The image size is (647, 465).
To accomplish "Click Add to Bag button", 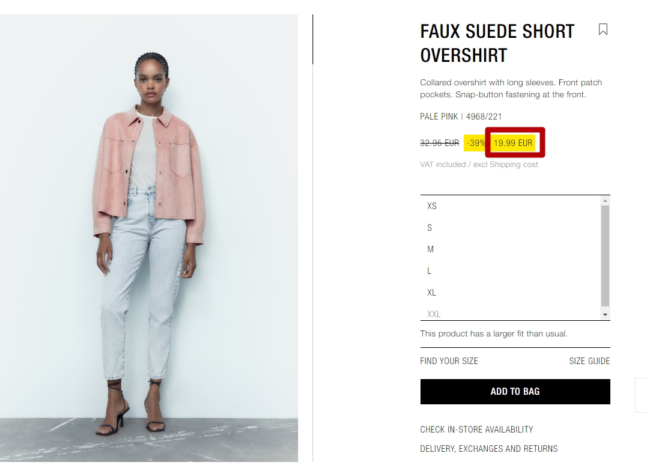I will coord(515,392).
